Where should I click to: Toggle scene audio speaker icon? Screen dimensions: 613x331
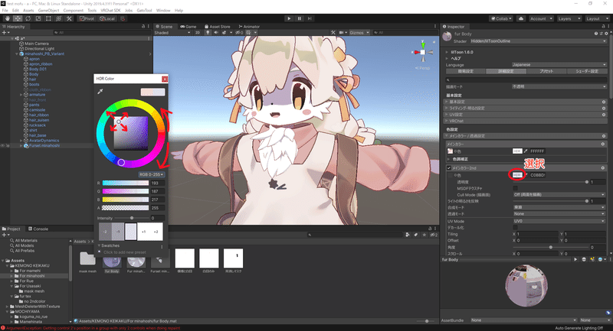[x=216, y=33]
